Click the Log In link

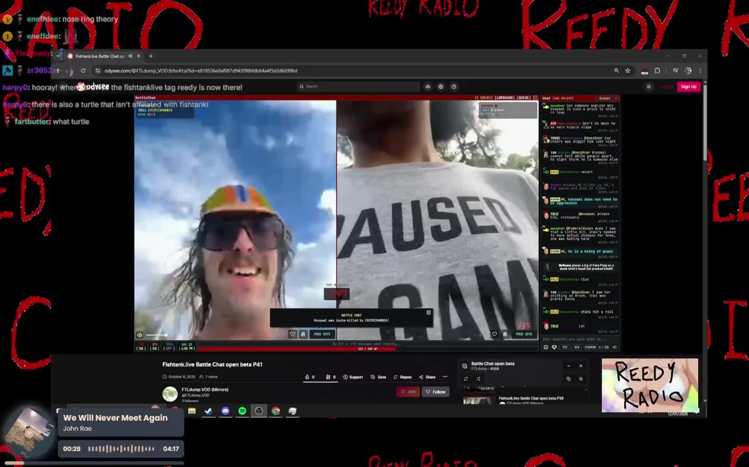667,86
